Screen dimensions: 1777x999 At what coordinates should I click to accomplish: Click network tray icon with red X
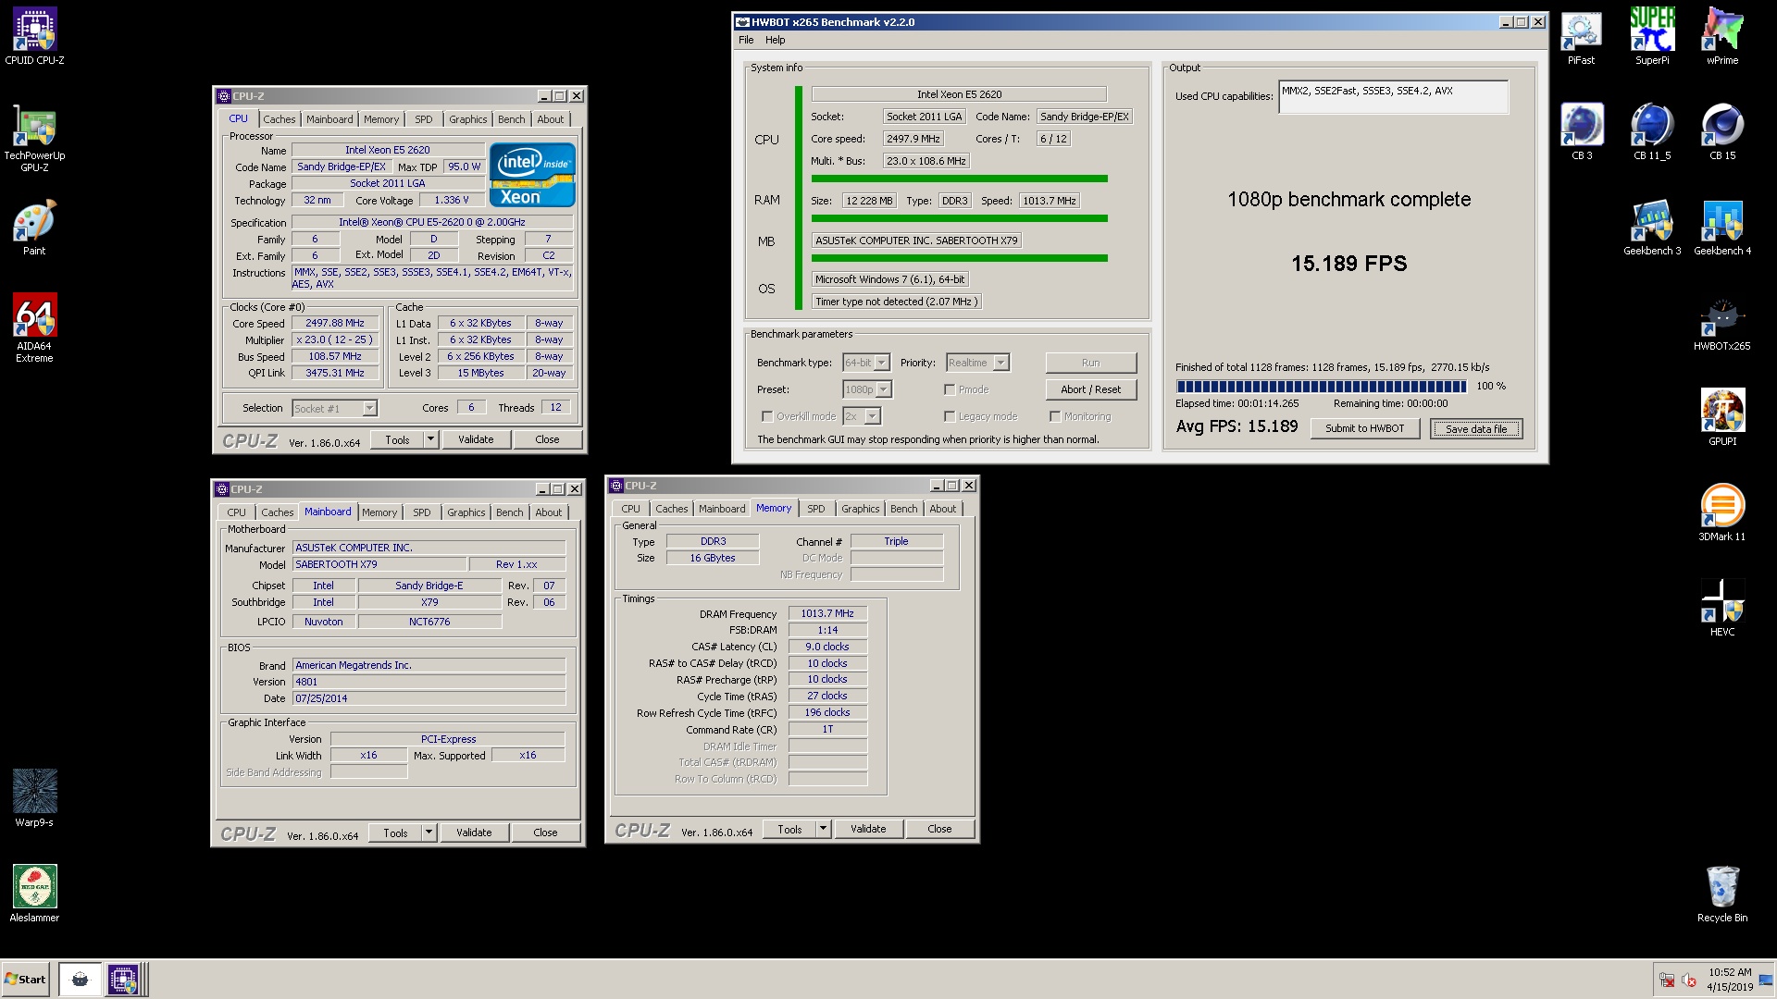[1667, 980]
